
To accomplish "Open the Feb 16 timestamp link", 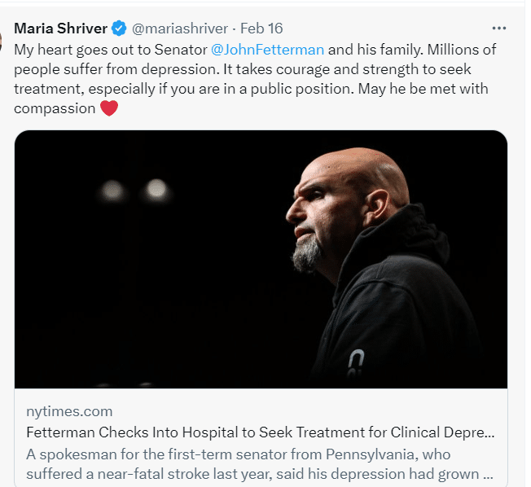I will click(x=261, y=29).
